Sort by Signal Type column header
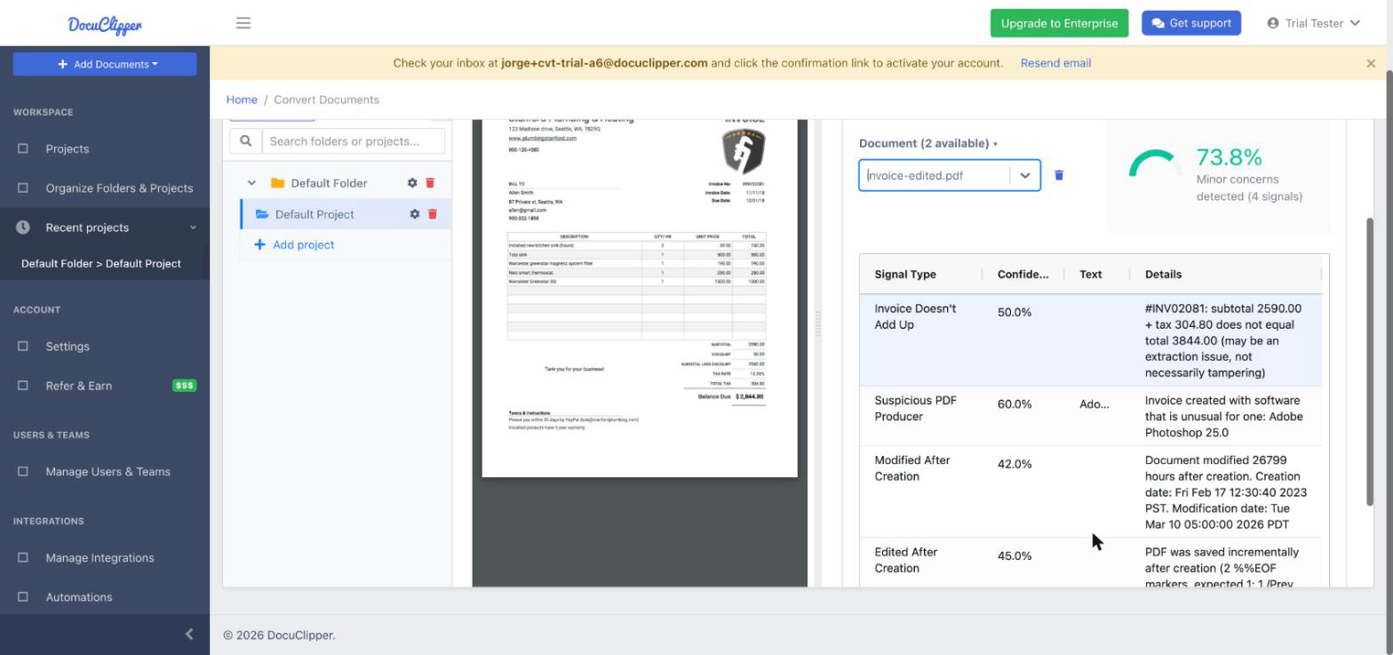Viewport: 1393px width, 655px height. pos(905,274)
